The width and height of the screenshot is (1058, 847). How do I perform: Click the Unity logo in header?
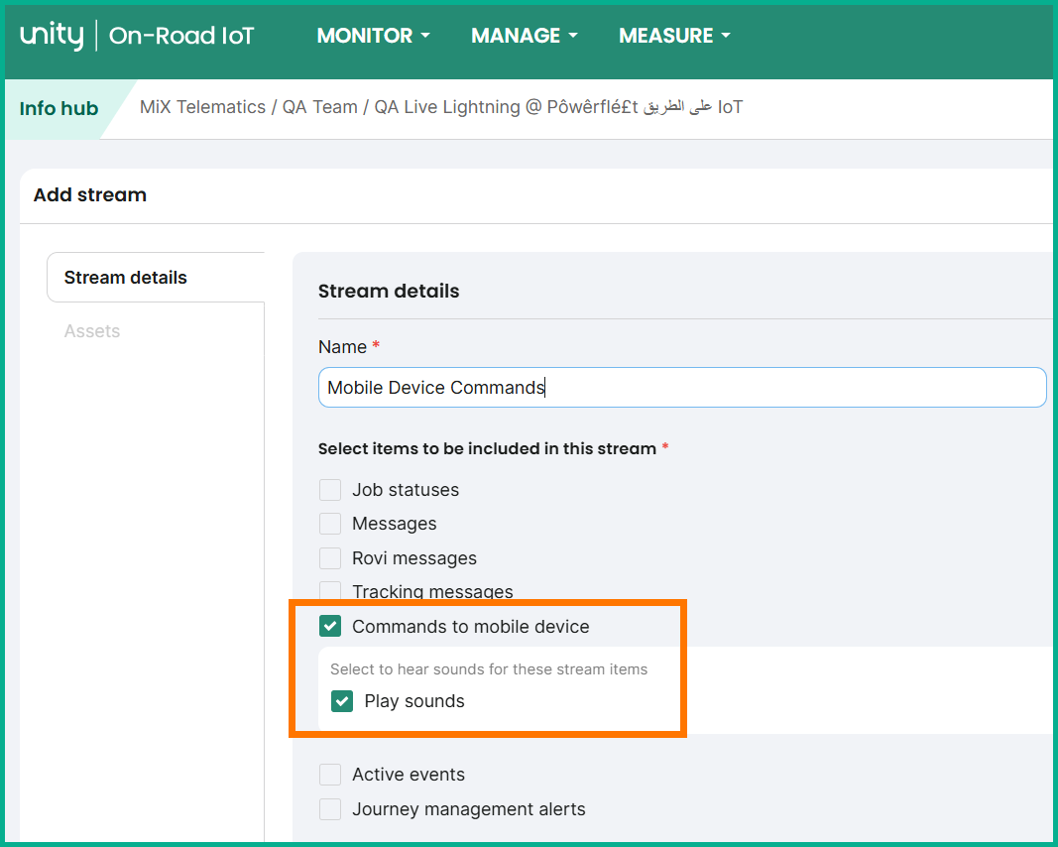coord(52,36)
